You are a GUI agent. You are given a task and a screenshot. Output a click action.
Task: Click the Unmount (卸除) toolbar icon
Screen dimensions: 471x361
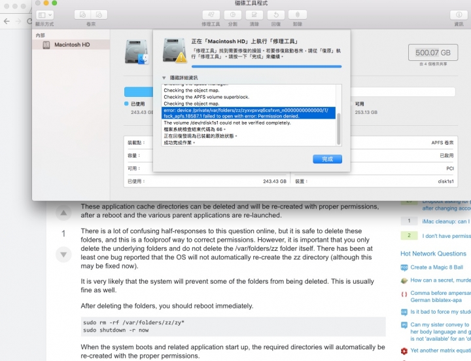click(298, 14)
